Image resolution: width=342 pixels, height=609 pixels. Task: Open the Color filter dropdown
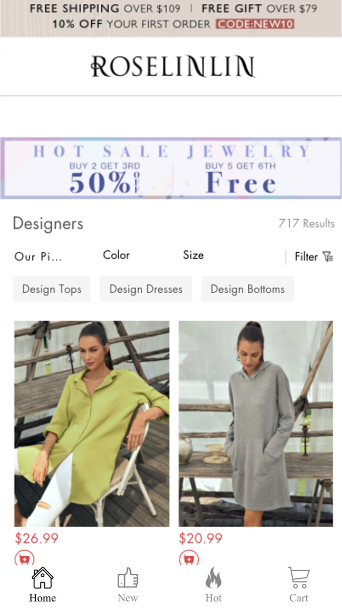116,255
